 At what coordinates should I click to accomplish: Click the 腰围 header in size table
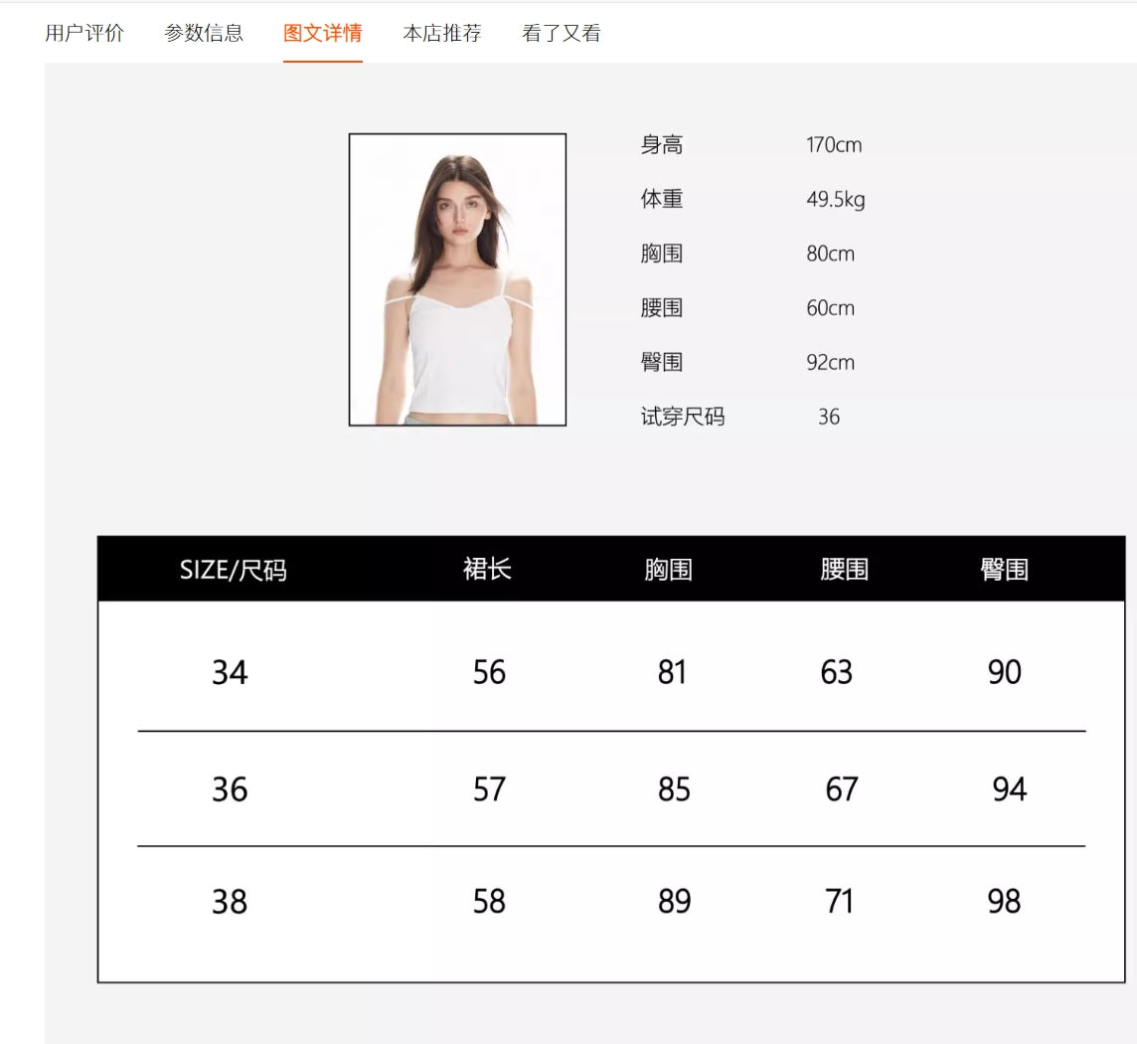coord(844,570)
